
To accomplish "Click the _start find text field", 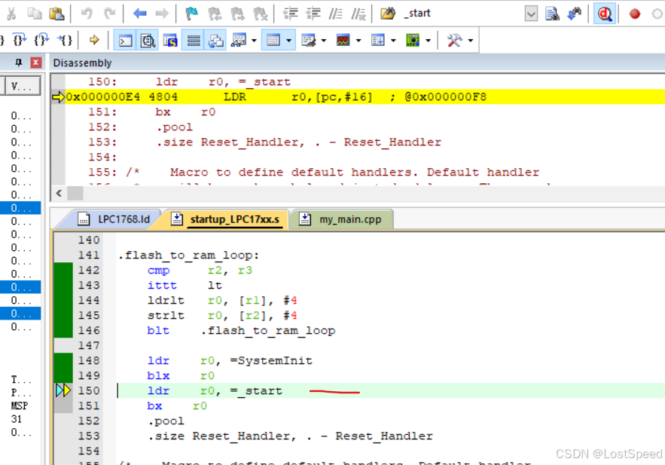I will click(x=462, y=14).
